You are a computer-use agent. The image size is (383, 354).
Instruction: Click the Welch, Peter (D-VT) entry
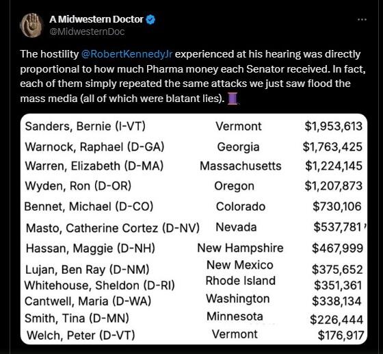tap(81, 336)
